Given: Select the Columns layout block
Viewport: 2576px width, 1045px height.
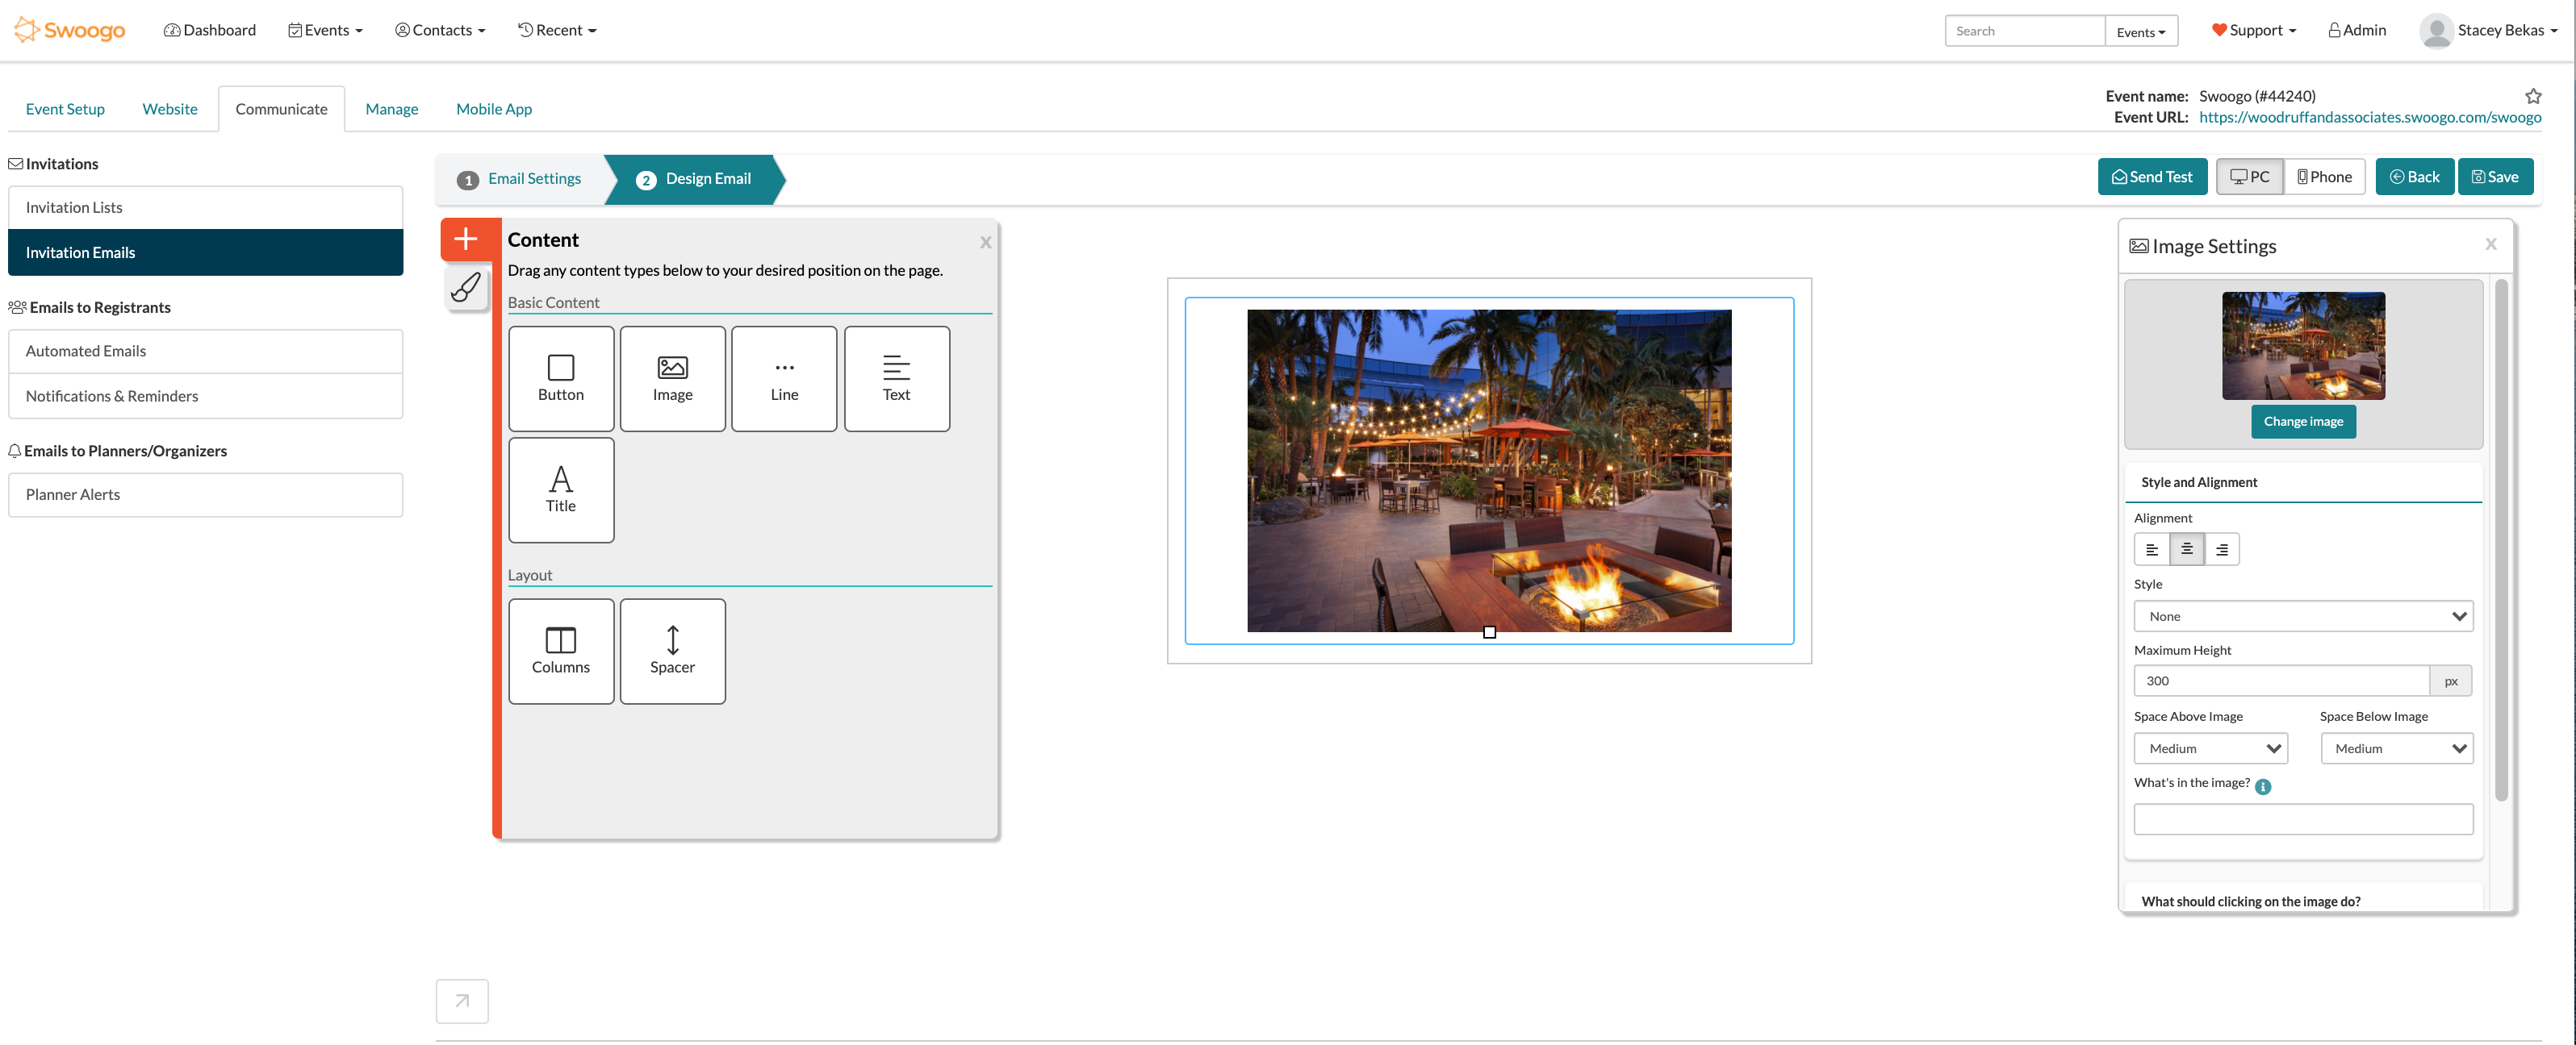Looking at the screenshot, I should click(561, 652).
